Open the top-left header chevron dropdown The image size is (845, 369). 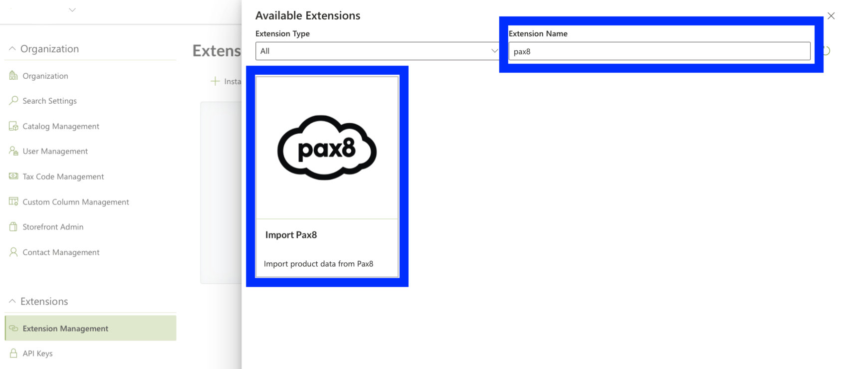pos(72,10)
